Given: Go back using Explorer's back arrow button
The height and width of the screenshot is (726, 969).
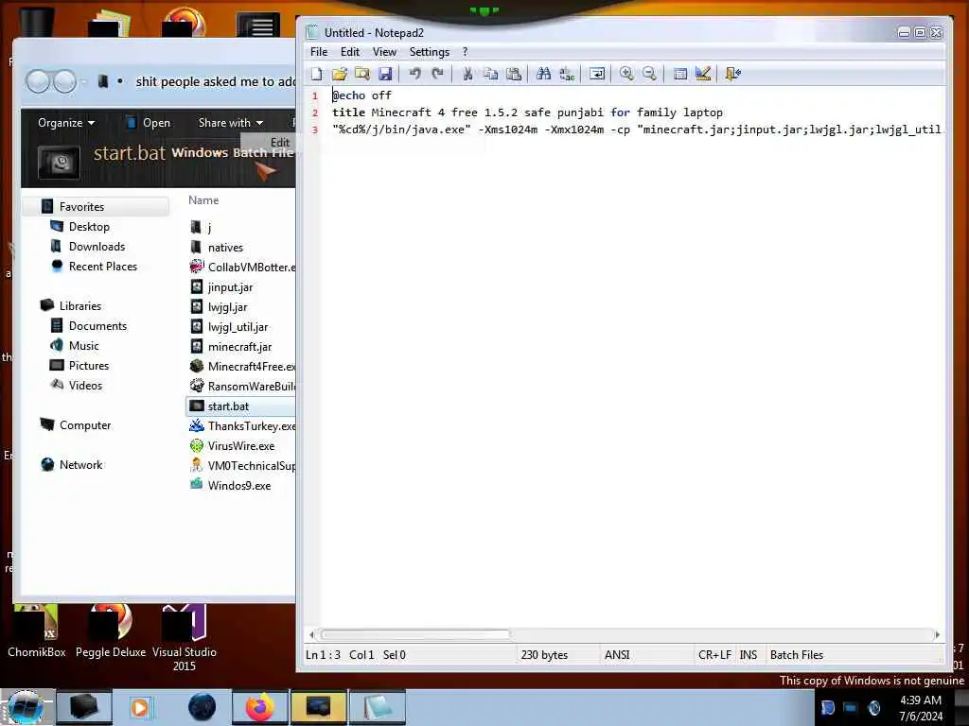Looking at the screenshot, I should (x=38, y=81).
